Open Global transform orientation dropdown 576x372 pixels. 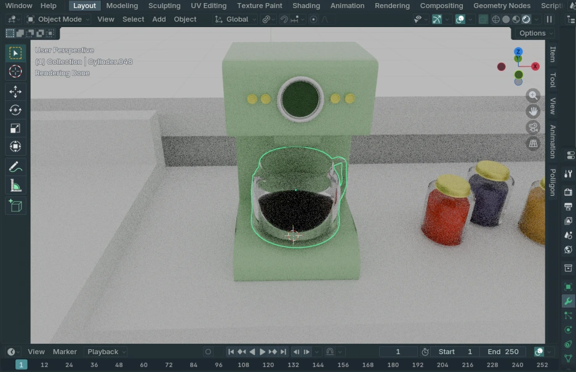coord(235,20)
